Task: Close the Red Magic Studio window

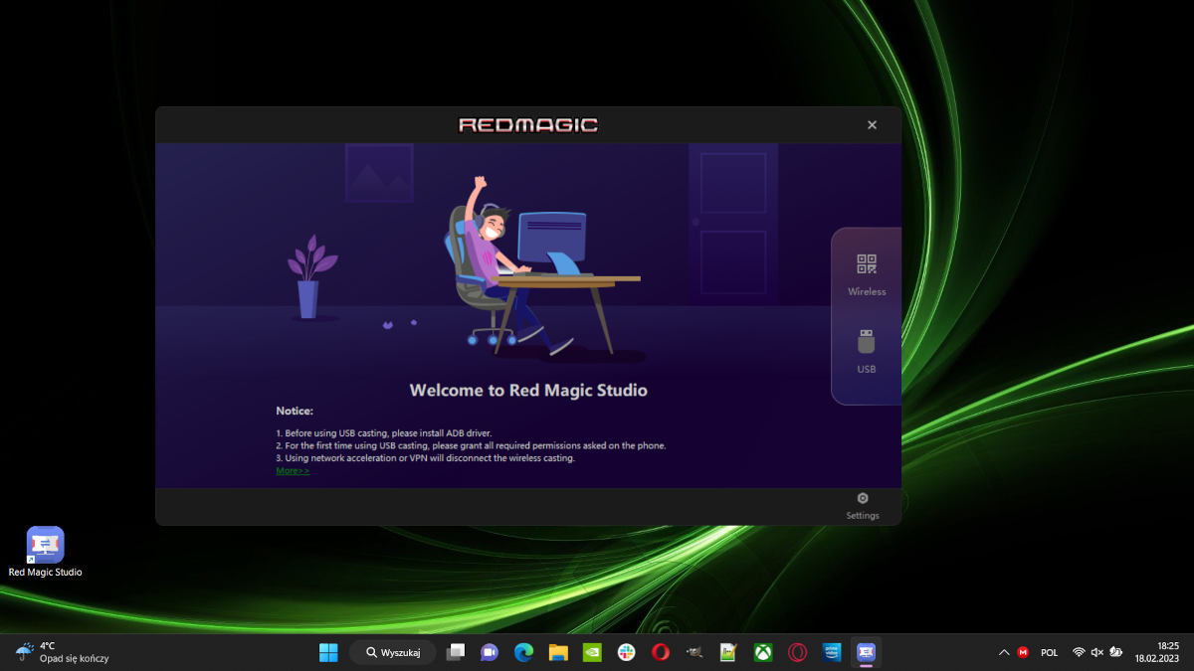Action: point(872,125)
